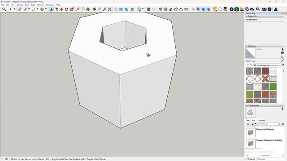The height and width of the screenshot is (161, 287).
Task: Click the 3D Warehouse search button
Action: pyautogui.click(x=280, y=124)
